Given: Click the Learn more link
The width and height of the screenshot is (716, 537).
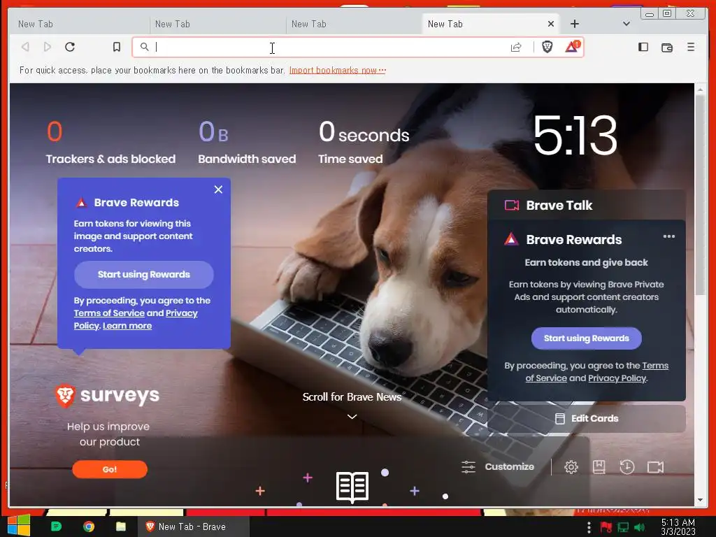Looking at the screenshot, I should (x=127, y=326).
